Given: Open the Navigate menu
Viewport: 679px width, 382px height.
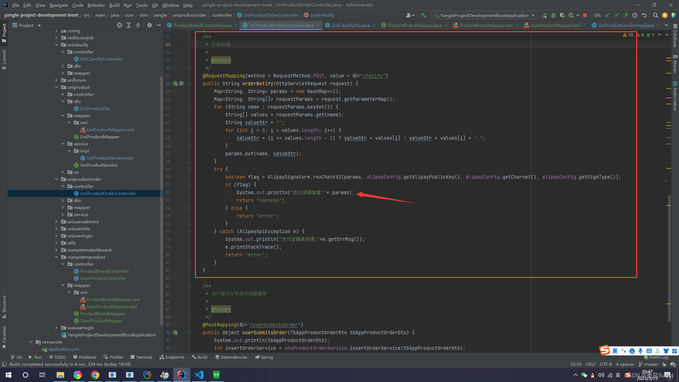Looking at the screenshot, I should click(x=58, y=5).
